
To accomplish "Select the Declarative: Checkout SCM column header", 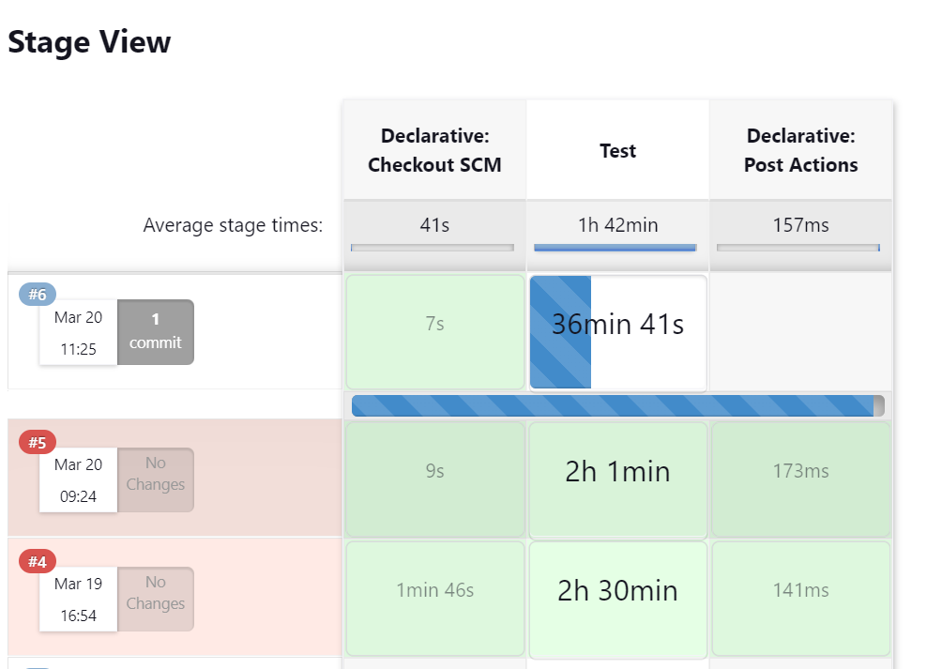I will [434, 150].
